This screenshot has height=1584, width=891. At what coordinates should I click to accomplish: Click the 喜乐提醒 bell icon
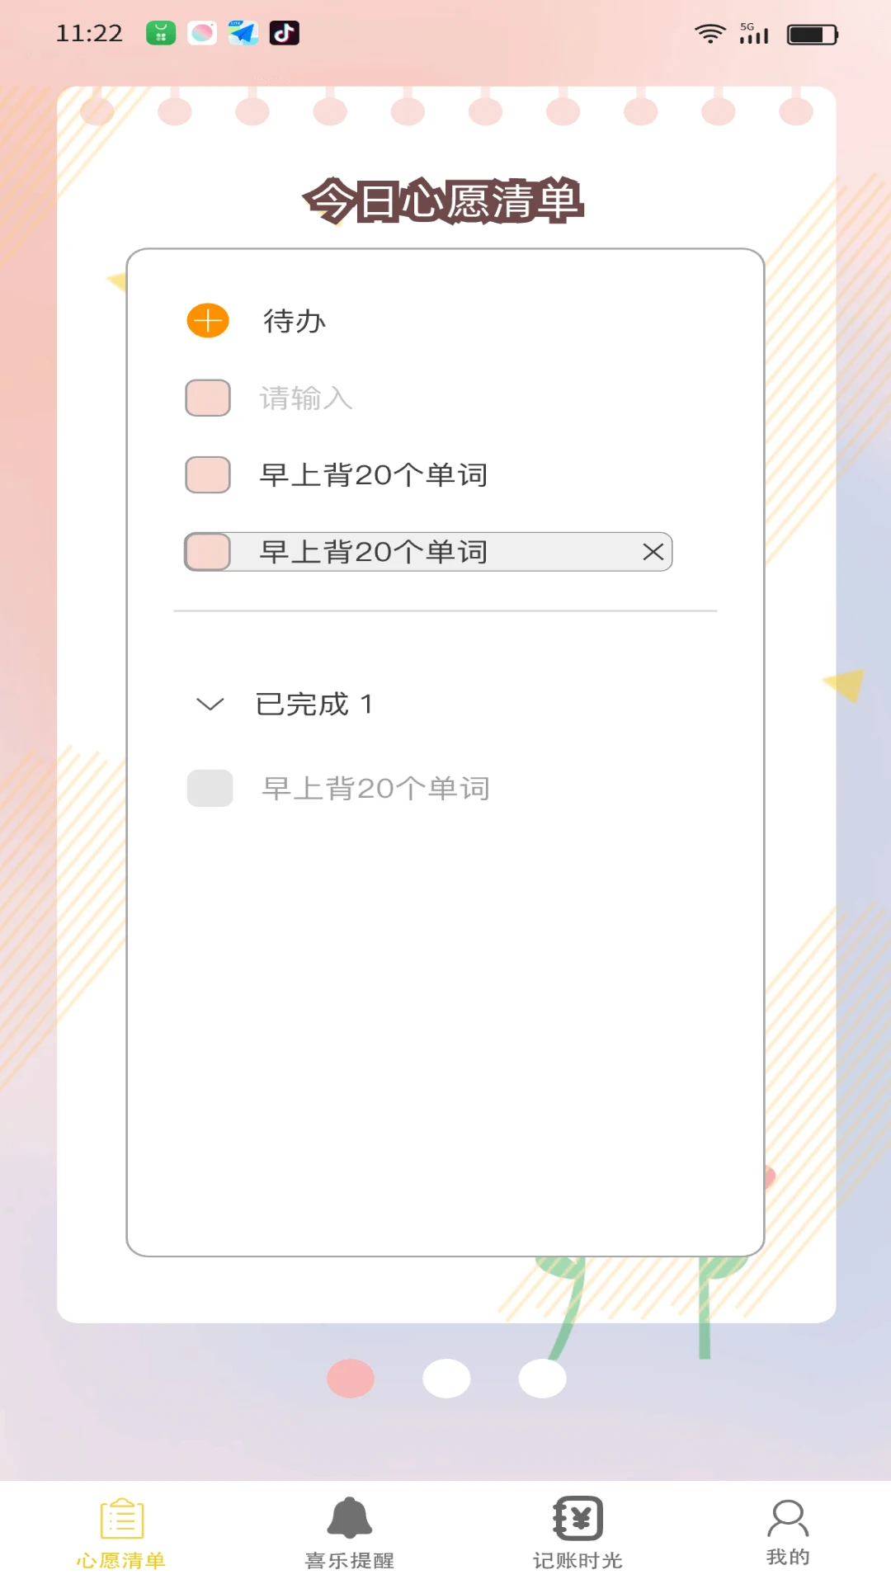coord(349,1519)
